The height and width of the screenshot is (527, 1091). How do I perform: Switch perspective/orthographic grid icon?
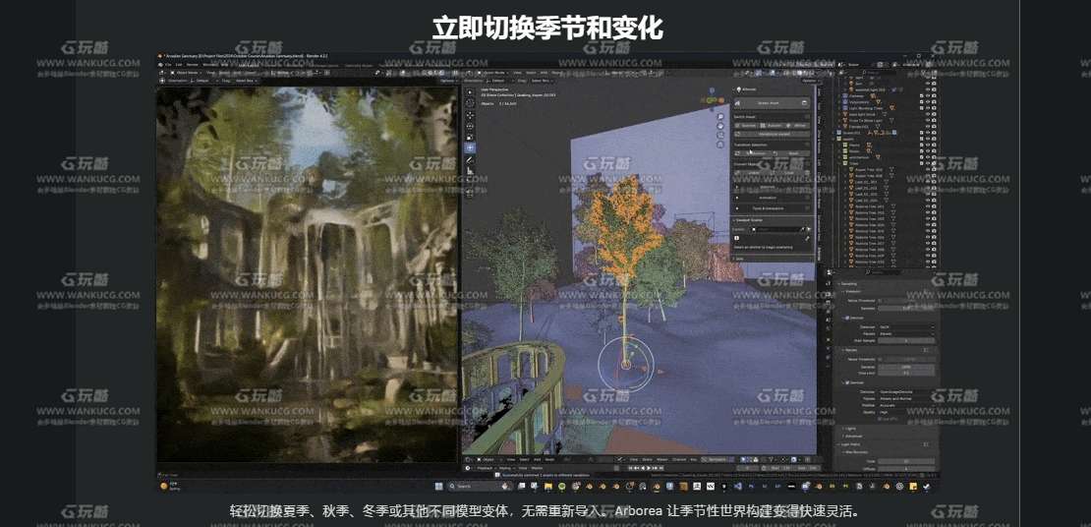coord(720,145)
